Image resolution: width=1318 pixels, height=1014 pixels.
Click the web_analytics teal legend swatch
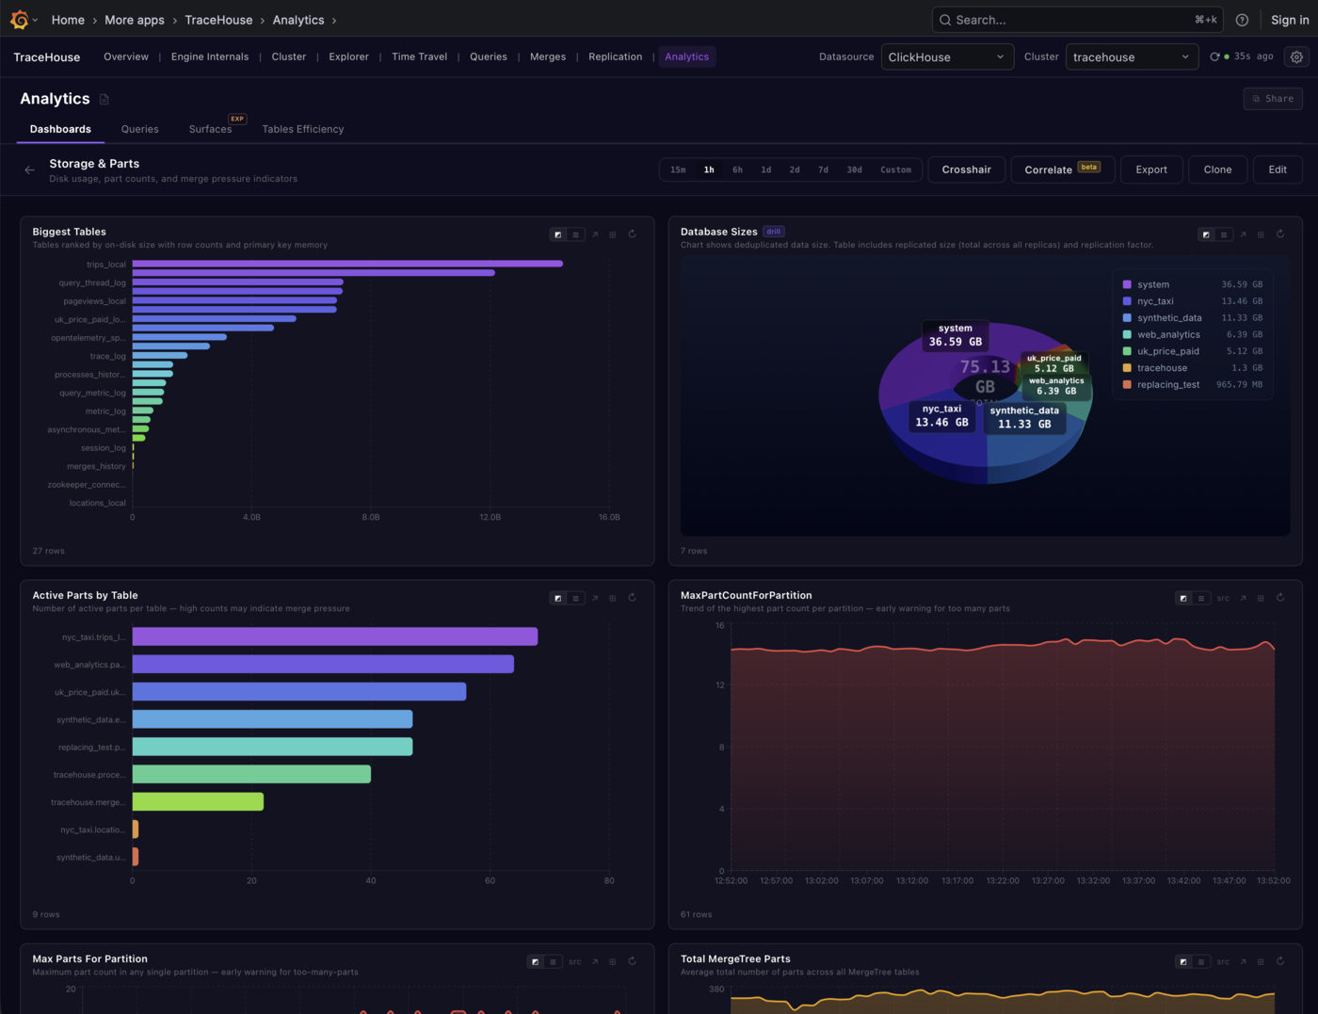pos(1127,334)
